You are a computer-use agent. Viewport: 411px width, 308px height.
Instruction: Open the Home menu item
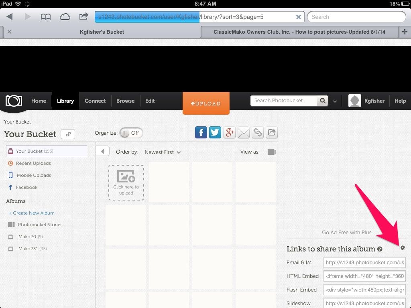(x=39, y=101)
